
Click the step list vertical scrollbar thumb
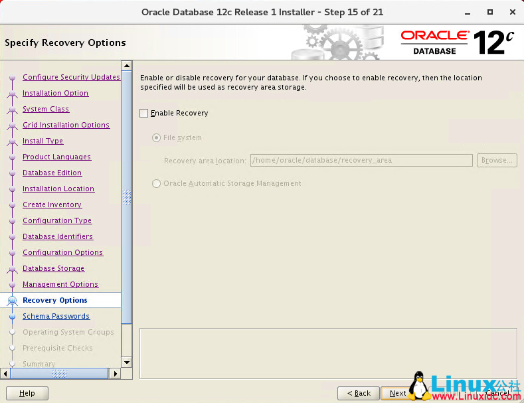[127, 197]
